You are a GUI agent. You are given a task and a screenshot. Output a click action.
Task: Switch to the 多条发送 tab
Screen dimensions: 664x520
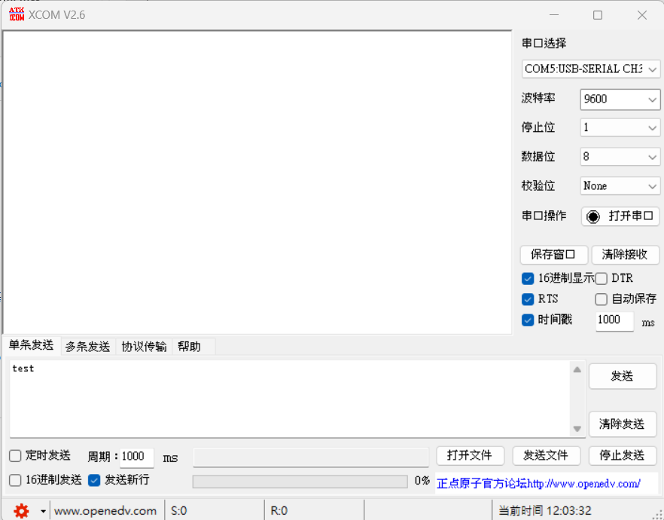tap(87, 346)
